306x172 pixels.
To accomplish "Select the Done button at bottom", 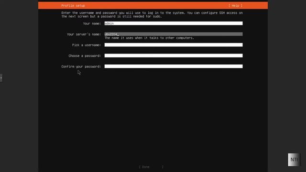I will pos(151,167).
